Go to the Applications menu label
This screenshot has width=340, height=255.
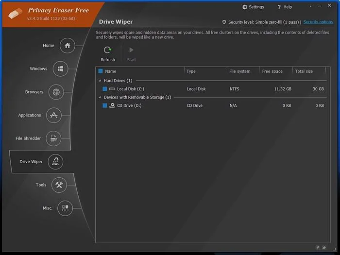coord(30,115)
